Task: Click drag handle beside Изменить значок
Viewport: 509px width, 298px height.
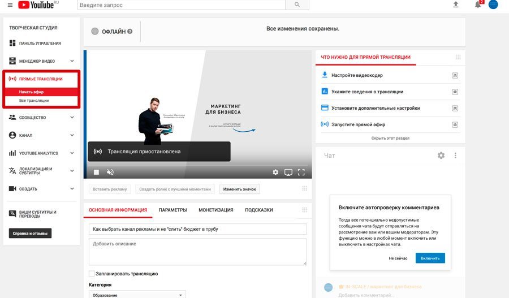Action: coord(304,189)
